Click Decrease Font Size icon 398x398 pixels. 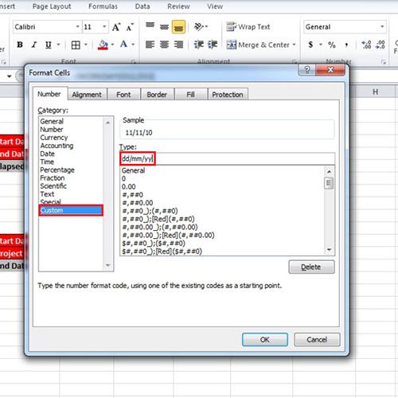[x=130, y=27]
